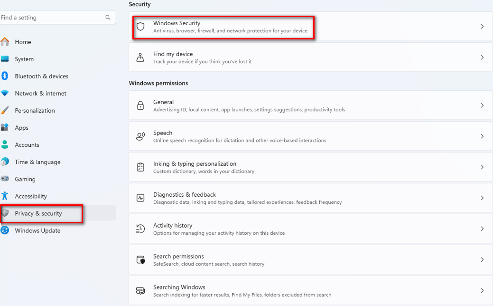The height and width of the screenshot is (306, 493).
Task: Open Bluetooth & devices section
Action: 58,76
